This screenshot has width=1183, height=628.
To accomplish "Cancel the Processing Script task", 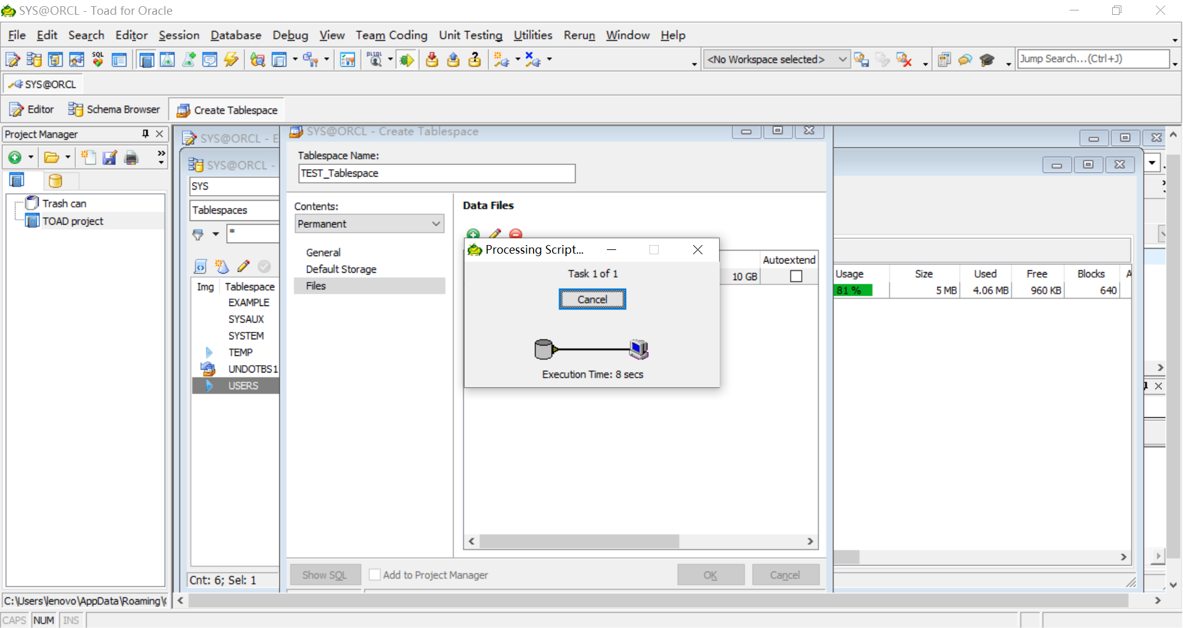I will point(592,299).
